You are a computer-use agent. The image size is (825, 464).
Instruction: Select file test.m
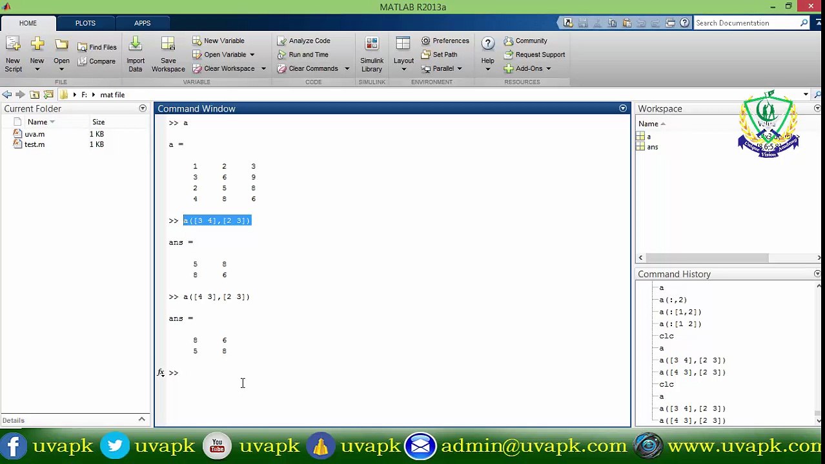(x=34, y=144)
